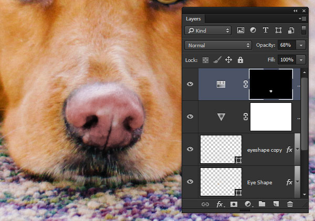This screenshot has height=221, width=315.
Task: Filter layers by pixel layer icon
Action: click(x=240, y=30)
